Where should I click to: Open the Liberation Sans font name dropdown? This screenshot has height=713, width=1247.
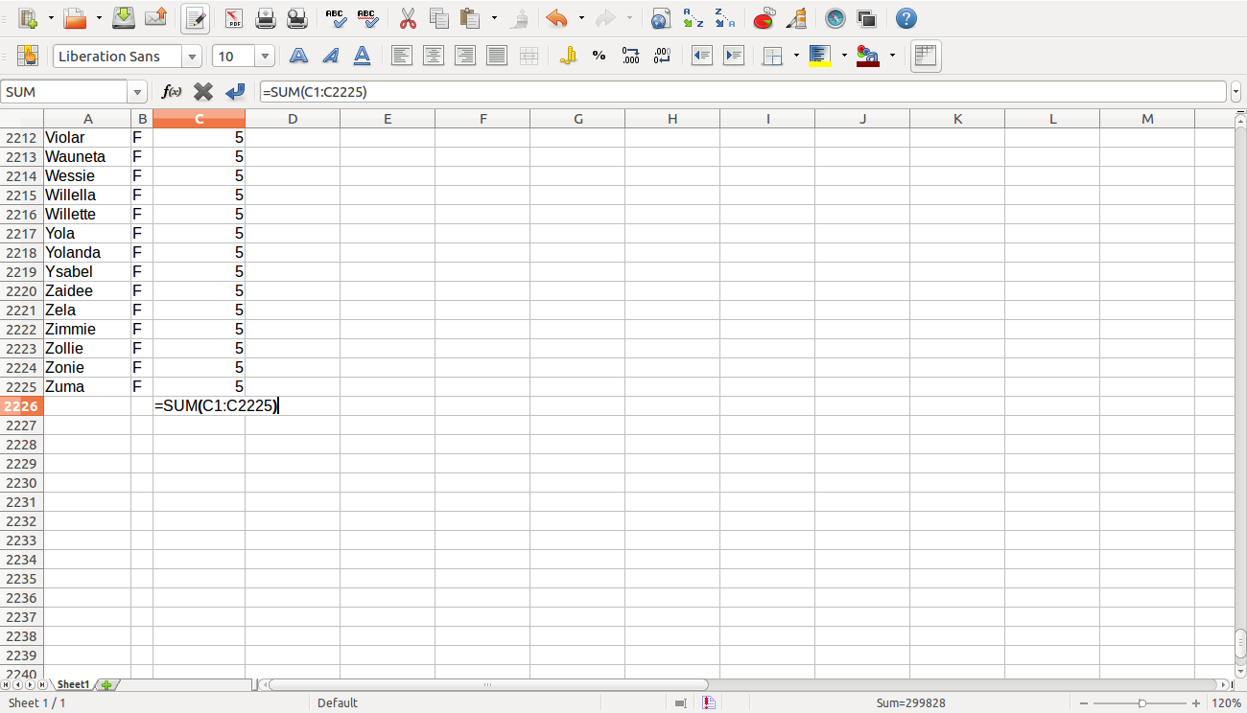(x=193, y=57)
